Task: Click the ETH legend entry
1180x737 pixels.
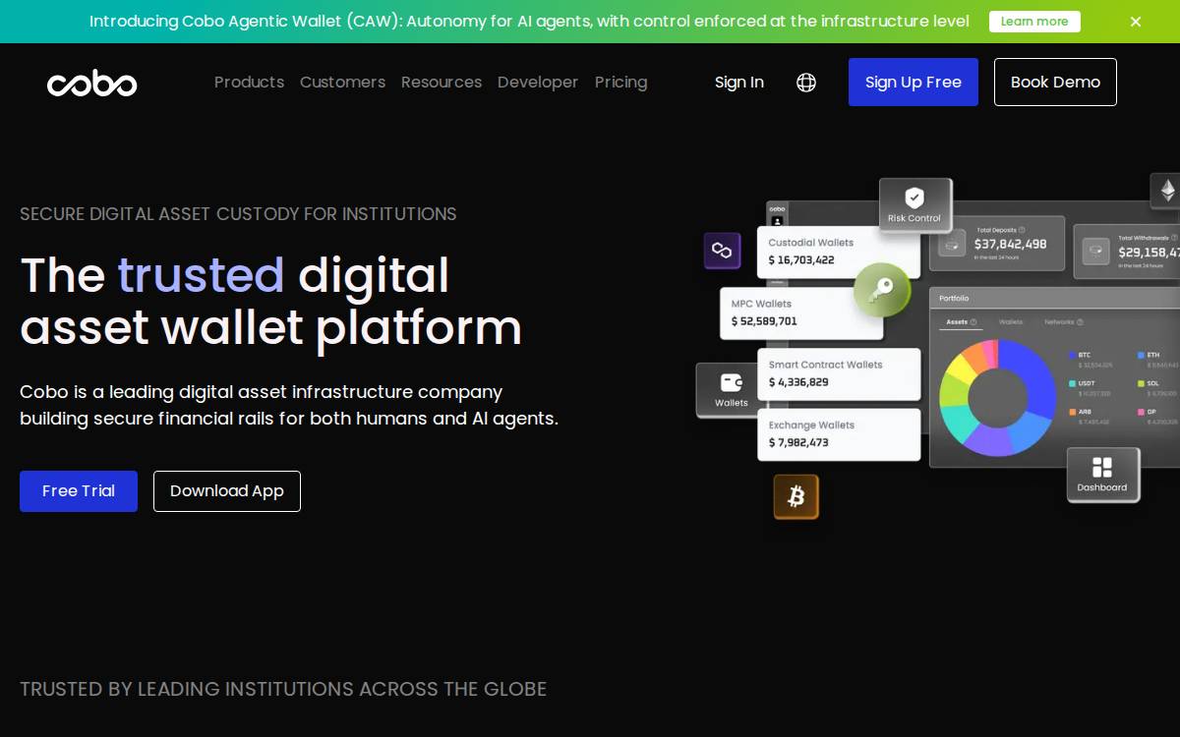Action: click(x=1157, y=360)
